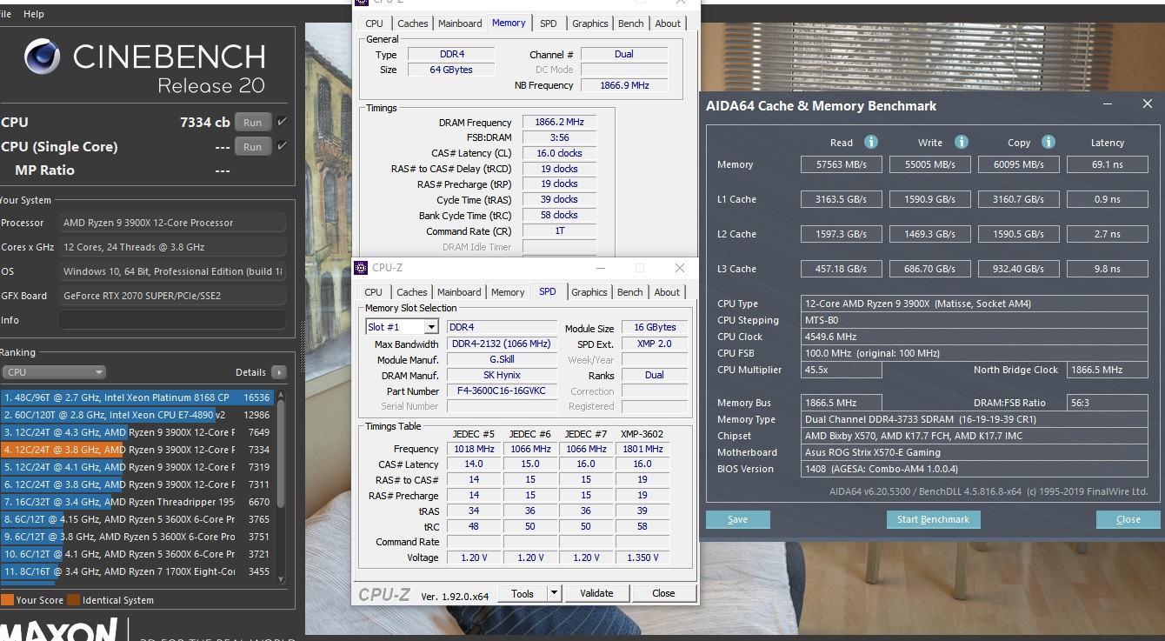Run the CPU (Single Core) benchmark

252,147
